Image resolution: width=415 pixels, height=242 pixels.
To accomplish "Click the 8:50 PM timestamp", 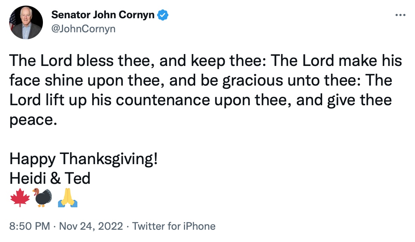I will point(30,226).
